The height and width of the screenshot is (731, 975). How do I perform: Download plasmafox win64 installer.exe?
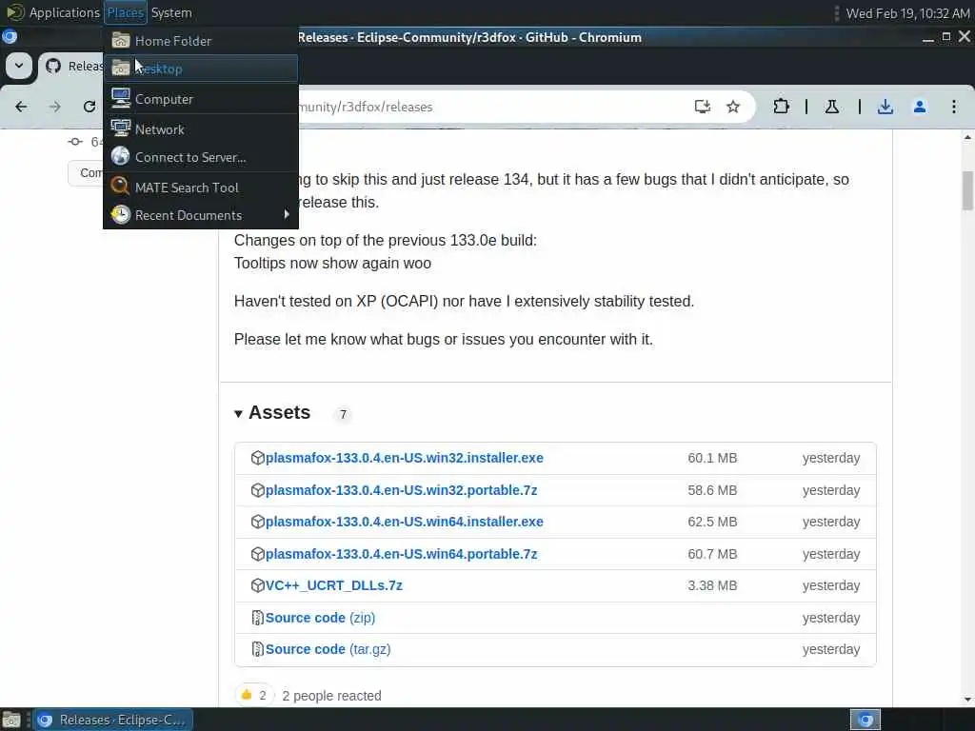(404, 523)
